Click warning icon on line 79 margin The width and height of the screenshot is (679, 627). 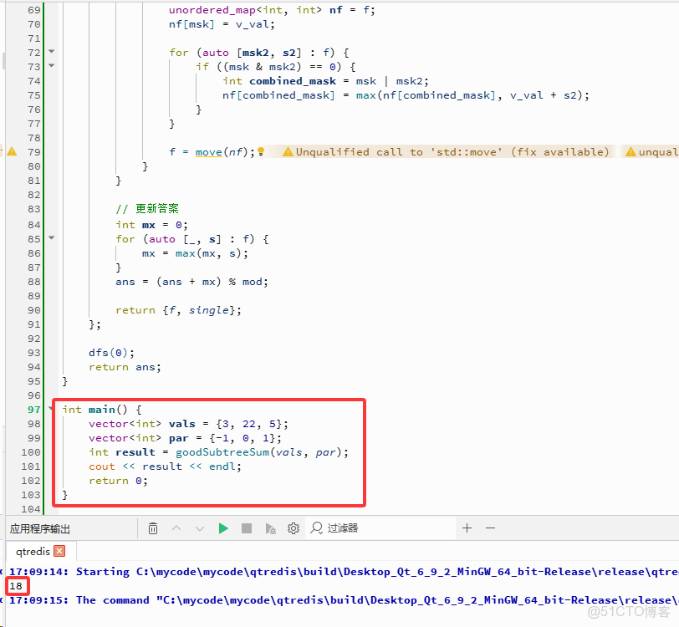click(x=12, y=151)
